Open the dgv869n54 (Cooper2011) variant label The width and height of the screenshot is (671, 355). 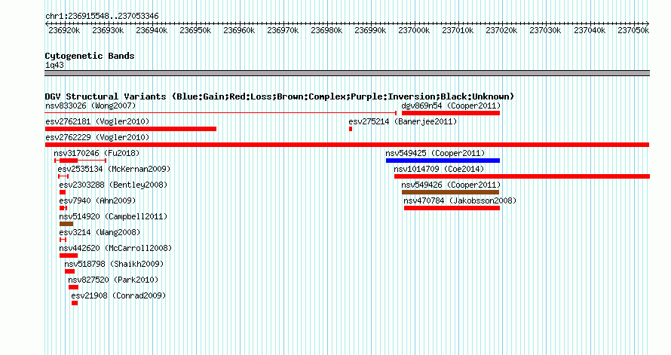451,106
